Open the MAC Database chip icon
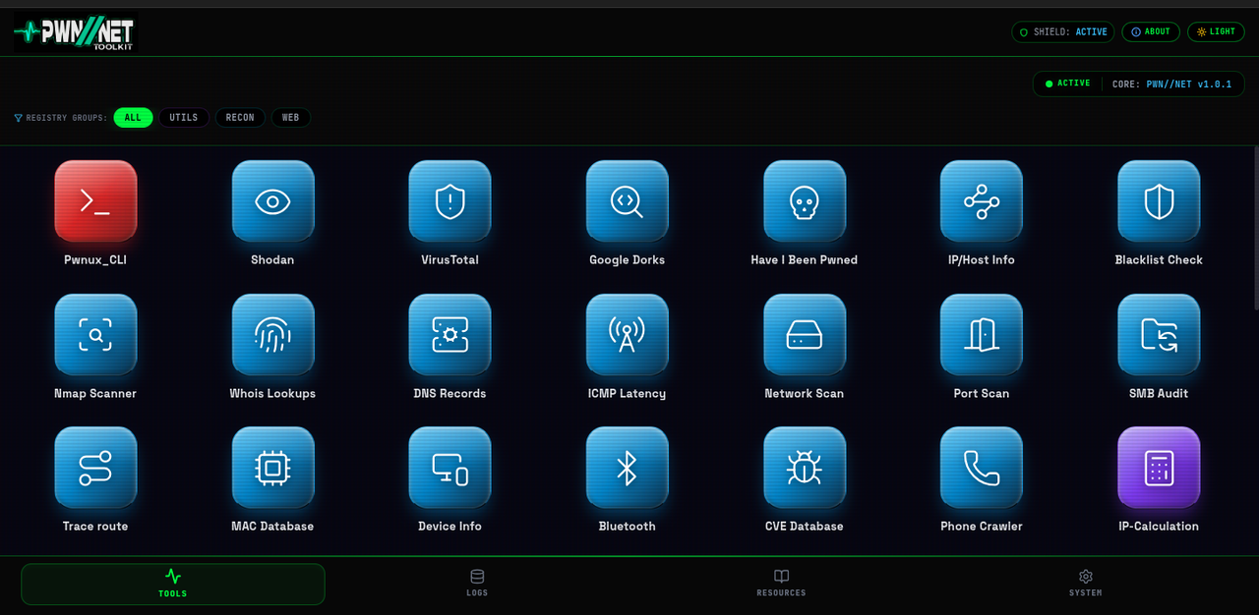Image resolution: width=1259 pixels, height=615 pixels. coord(272,468)
